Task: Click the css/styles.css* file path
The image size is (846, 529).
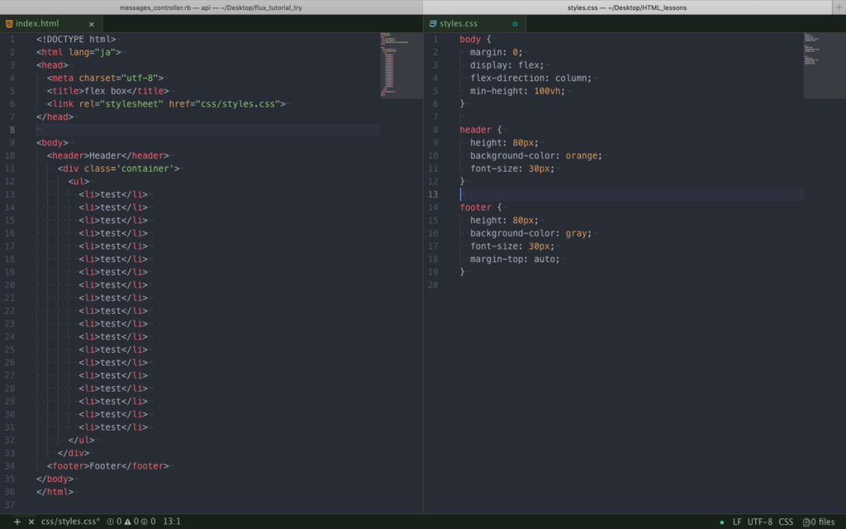Action: 71,522
